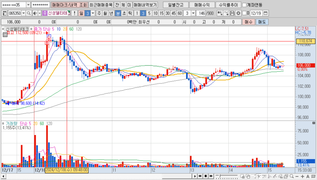
Task: Select the 주 weekly chart button
Action: tap(99, 13)
